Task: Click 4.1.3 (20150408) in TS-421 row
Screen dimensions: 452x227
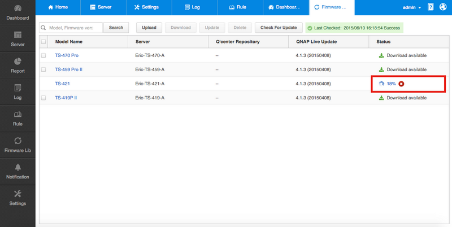Action: tap(314, 84)
